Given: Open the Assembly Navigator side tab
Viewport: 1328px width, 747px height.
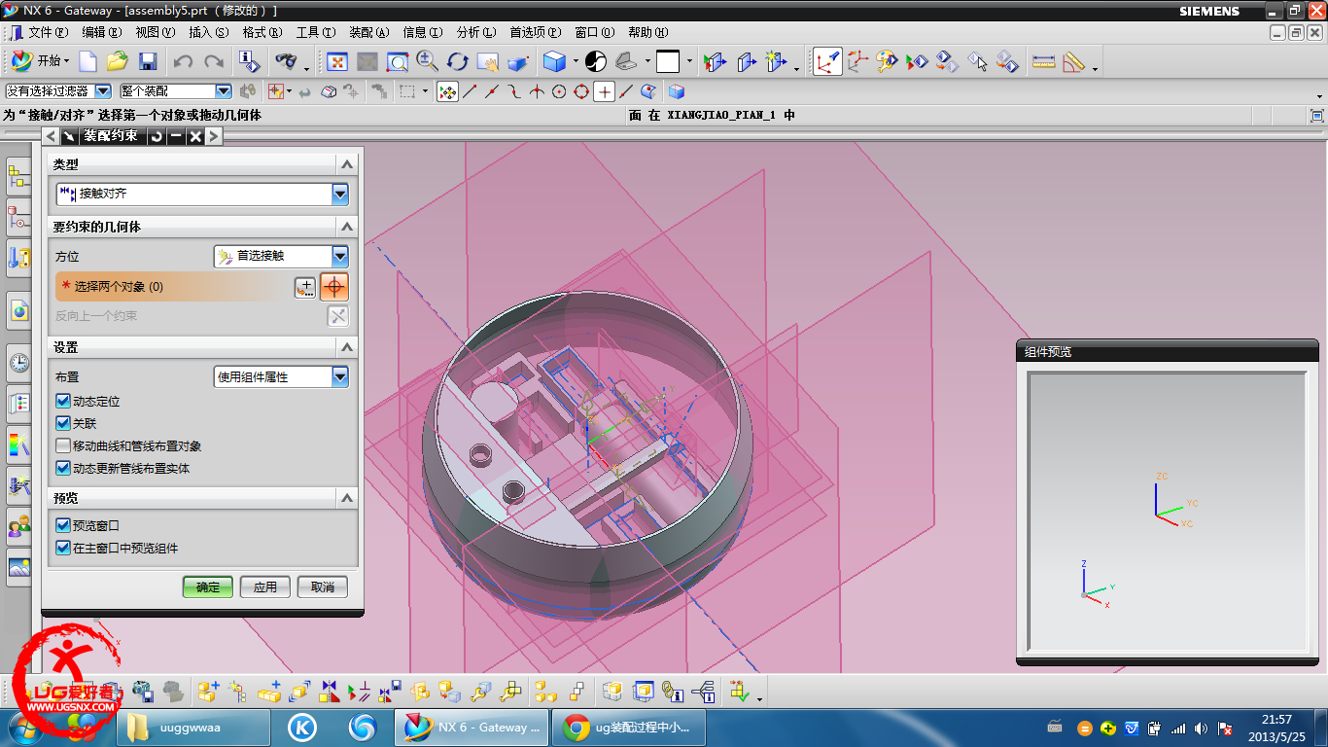Looking at the screenshot, I should [18, 177].
